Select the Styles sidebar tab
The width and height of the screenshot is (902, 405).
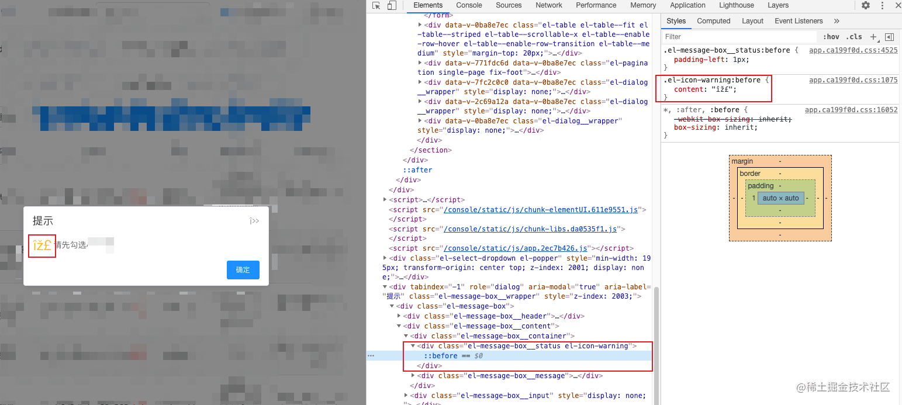point(676,21)
